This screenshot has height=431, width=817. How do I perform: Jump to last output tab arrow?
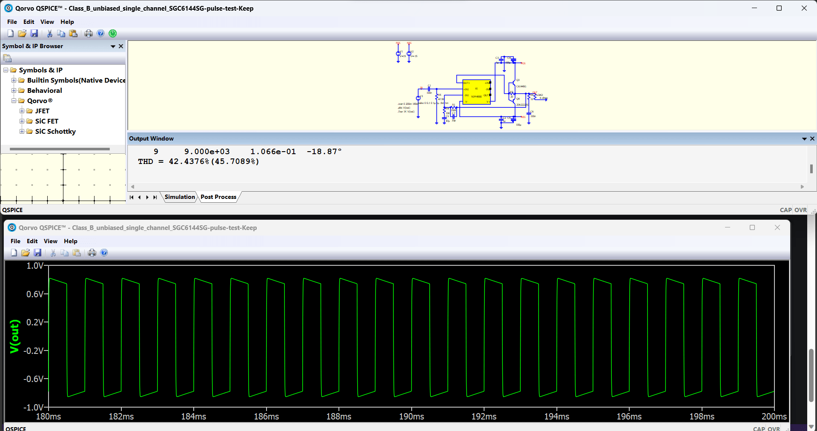pos(155,197)
